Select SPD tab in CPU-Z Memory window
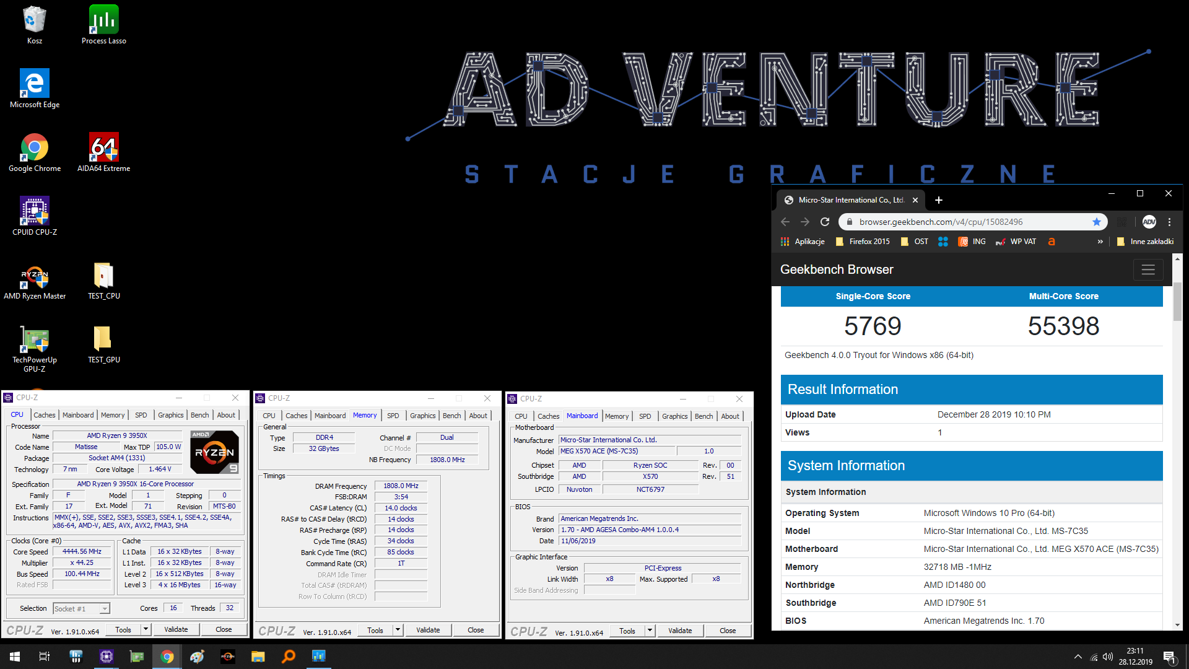This screenshot has height=669, width=1189. (x=393, y=416)
